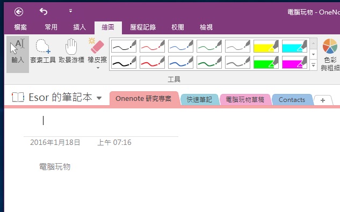
Task: Click the Undo arrow icon
Action: click(44, 11)
